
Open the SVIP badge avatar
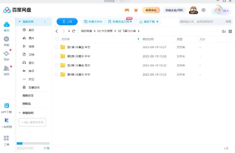(193, 10)
